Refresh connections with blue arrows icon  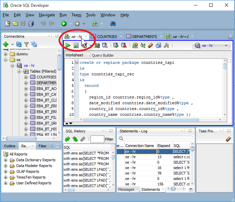[19, 44]
